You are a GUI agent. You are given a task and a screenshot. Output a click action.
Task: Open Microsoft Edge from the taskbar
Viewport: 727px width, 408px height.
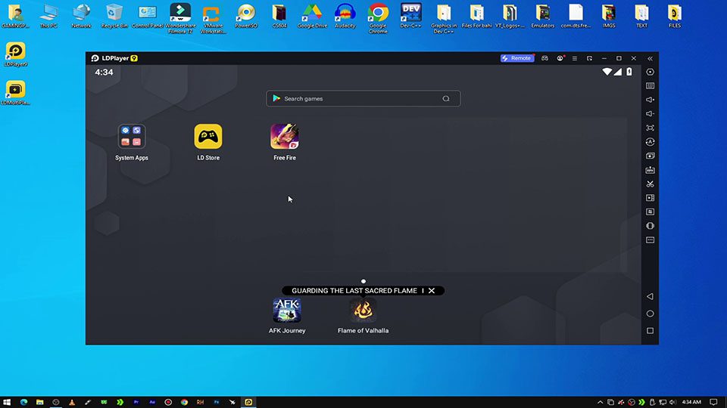pos(23,402)
